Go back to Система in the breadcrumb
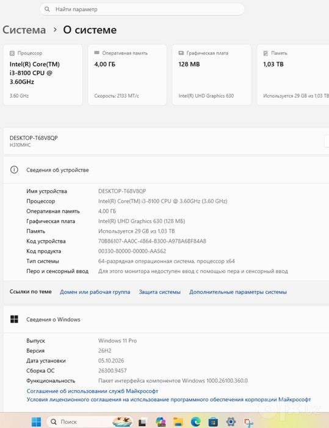 pyautogui.click(x=24, y=30)
